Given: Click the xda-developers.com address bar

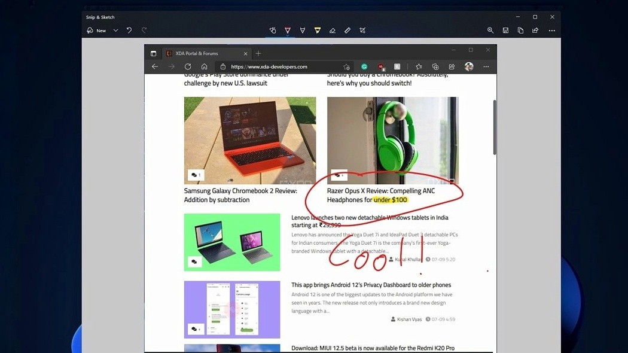Looking at the screenshot, I should pyautogui.click(x=284, y=66).
